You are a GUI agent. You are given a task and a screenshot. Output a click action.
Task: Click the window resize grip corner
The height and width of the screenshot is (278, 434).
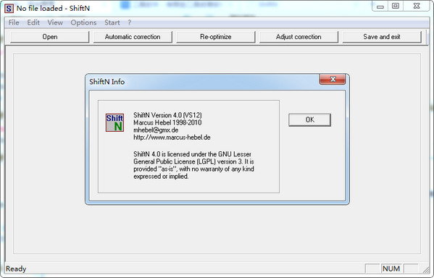point(425,269)
